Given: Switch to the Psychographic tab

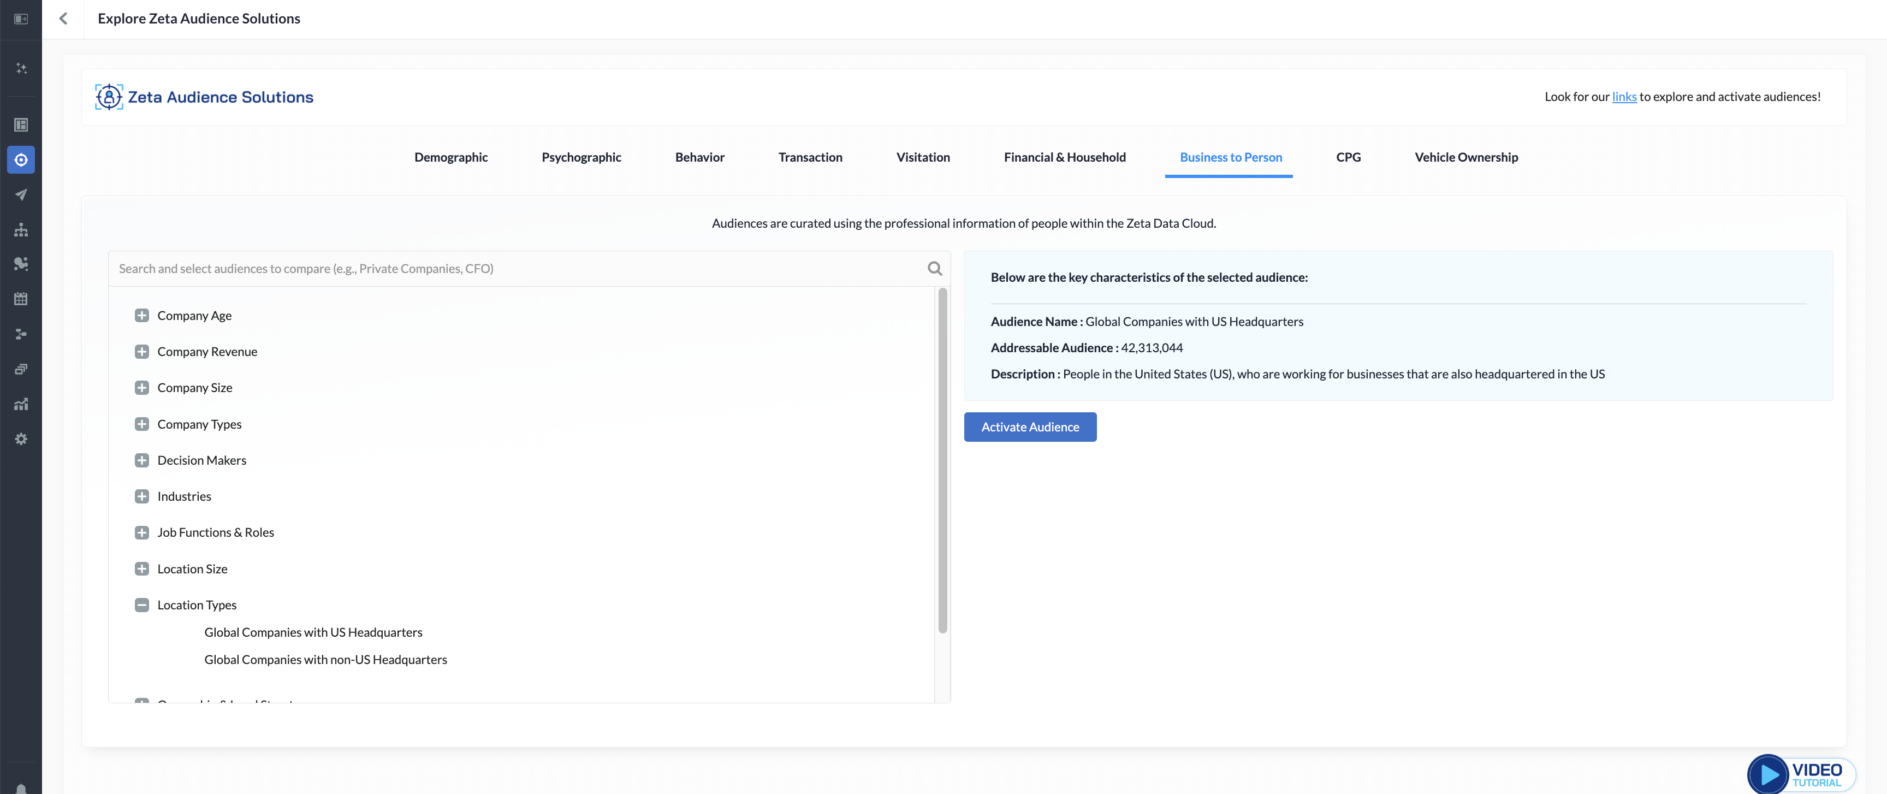Looking at the screenshot, I should click(581, 157).
